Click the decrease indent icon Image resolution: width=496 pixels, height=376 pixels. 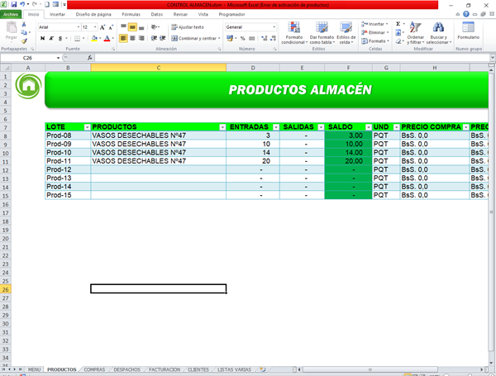(x=154, y=38)
